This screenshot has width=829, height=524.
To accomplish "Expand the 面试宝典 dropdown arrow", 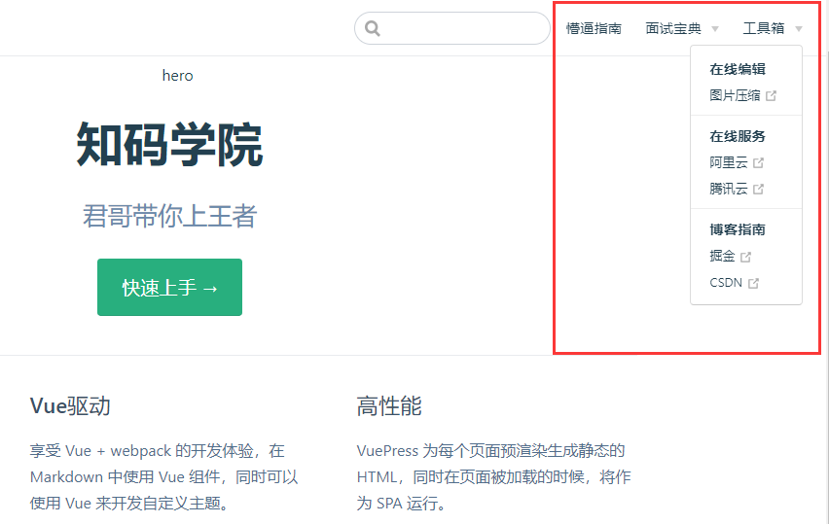I will (715, 29).
